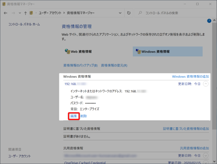Screen dimensions: 217x164
Task: Click the 常設: エンタープライズ text
Action: (85, 109)
